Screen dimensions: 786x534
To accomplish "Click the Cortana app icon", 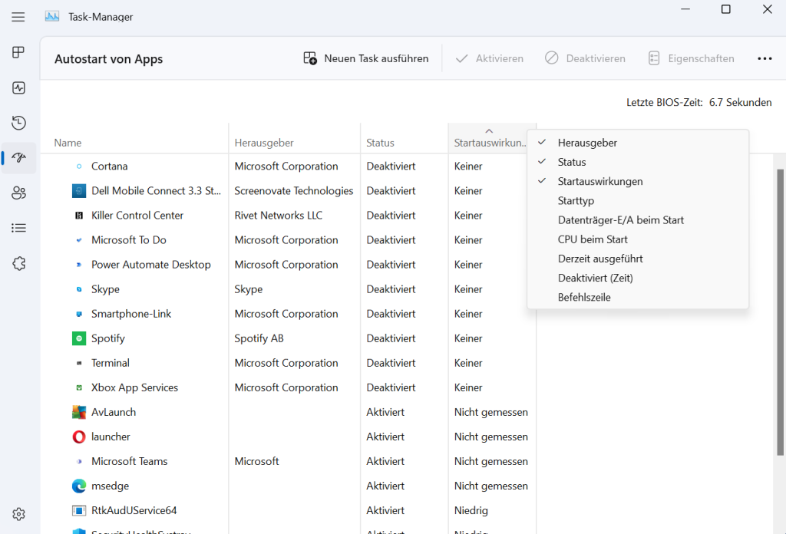I will (x=79, y=166).
